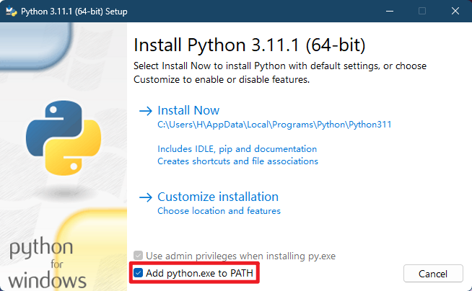The width and height of the screenshot is (472, 291).
Task: Click "Choose location and features" text
Action: coord(219,211)
